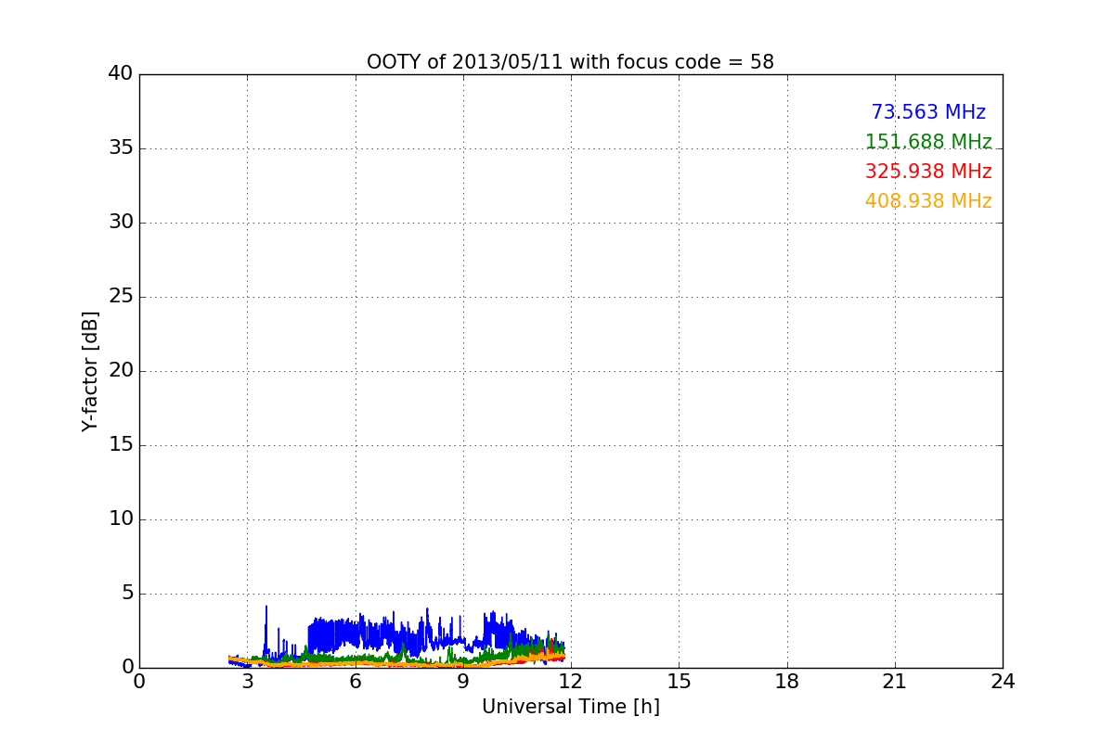Click the plot title 'OOTY of 2013/05/11 with focus code = 58'
Image resolution: width=1114 pixels, height=742 pixels.
click(570, 62)
